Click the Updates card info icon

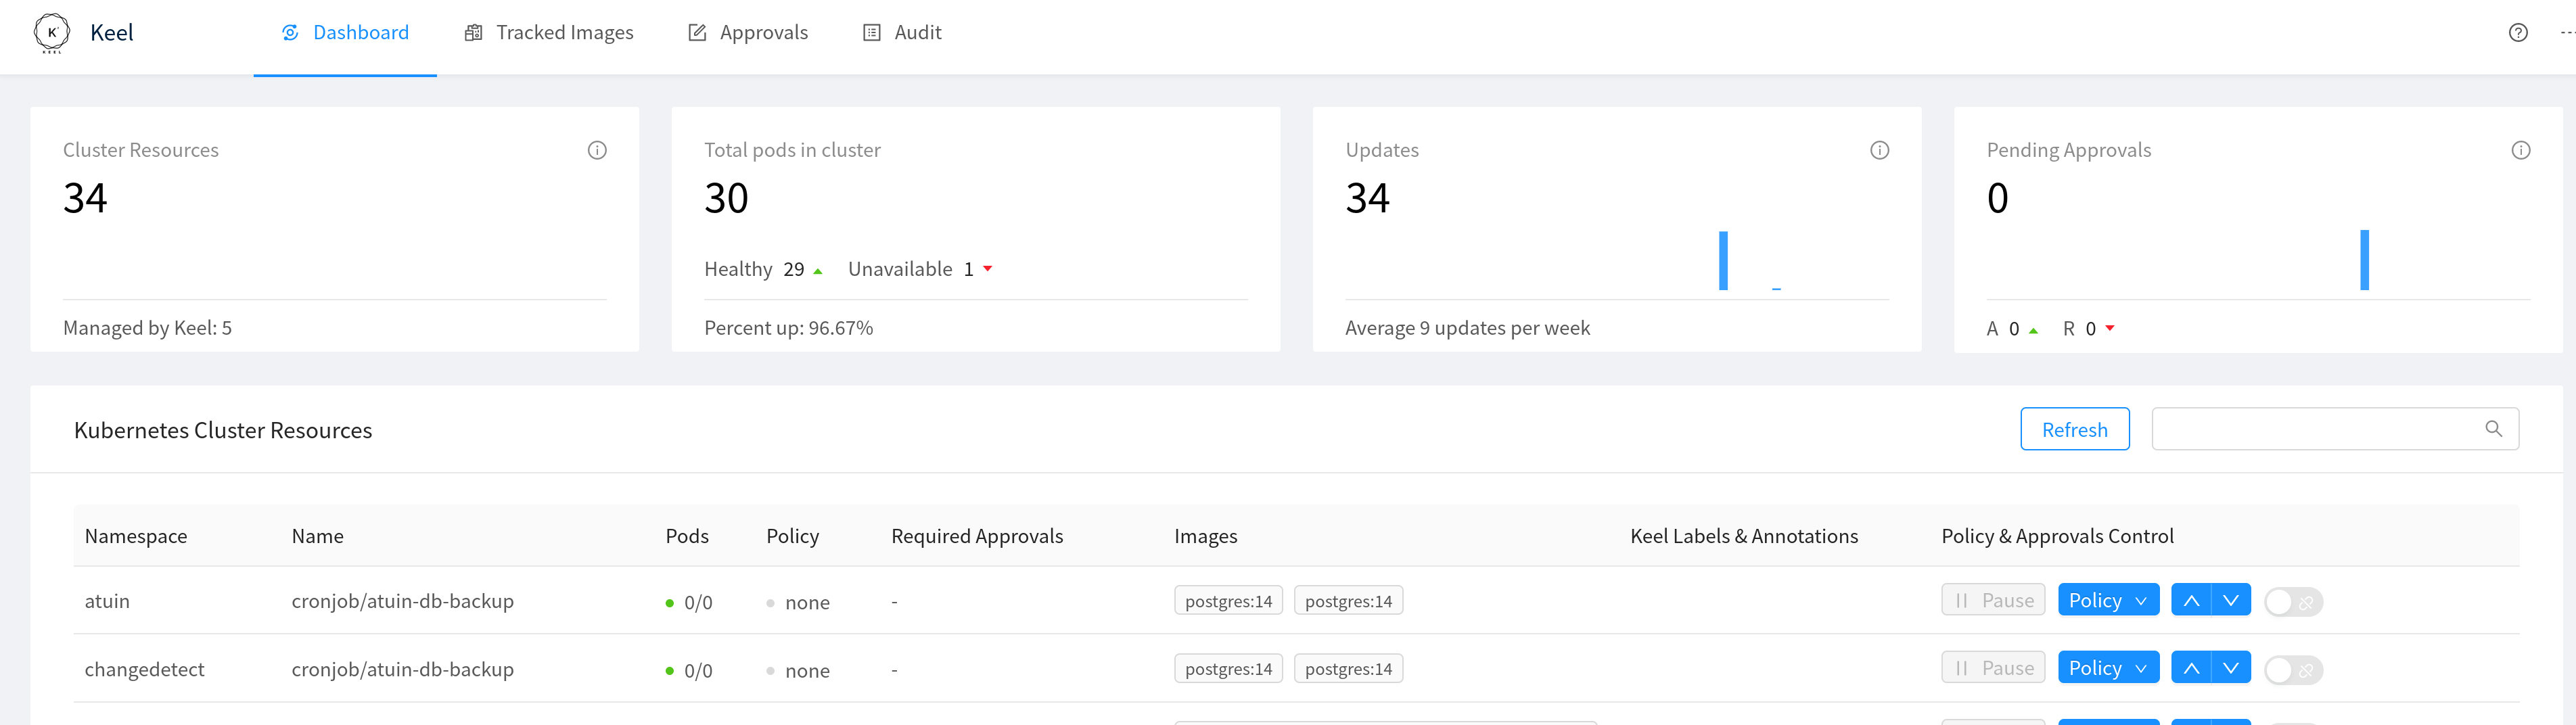click(1879, 150)
